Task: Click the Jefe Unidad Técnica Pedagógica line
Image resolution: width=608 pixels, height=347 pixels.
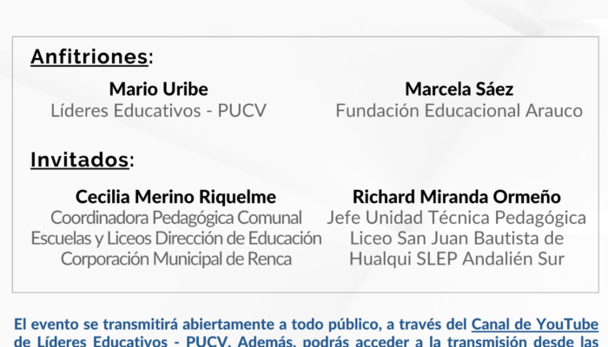Action: tap(456, 218)
